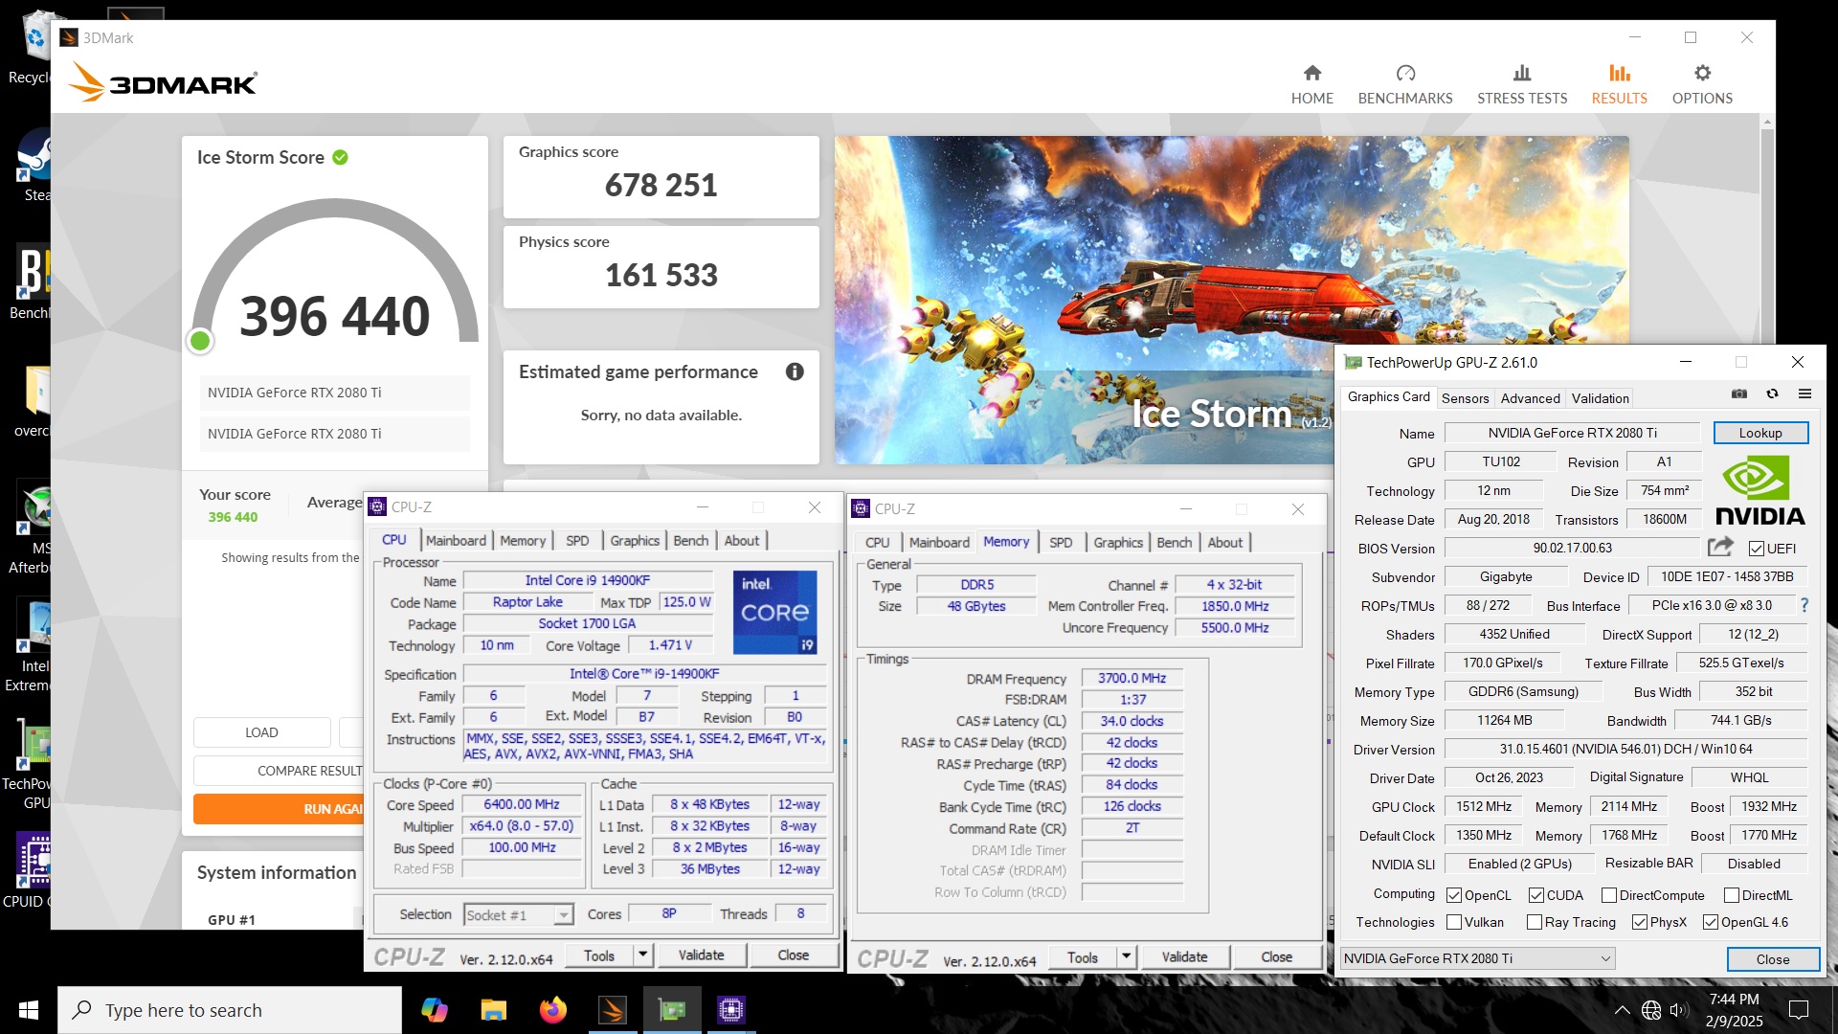Open the 3DMark HOME page
The image size is (1838, 1034).
pyautogui.click(x=1311, y=84)
